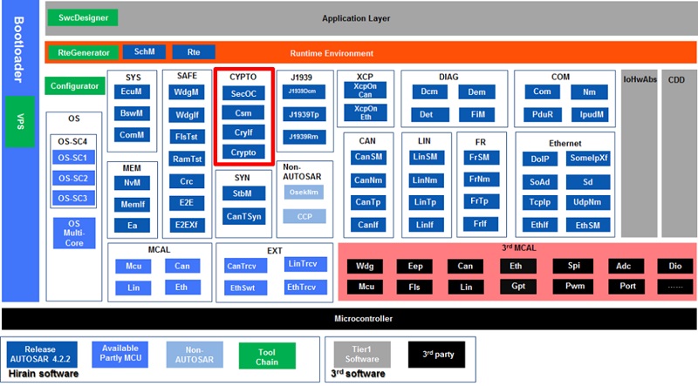Viewport: 698px width, 386px height.
Task: Click the SecOC module
Action: tap(243, 93)
